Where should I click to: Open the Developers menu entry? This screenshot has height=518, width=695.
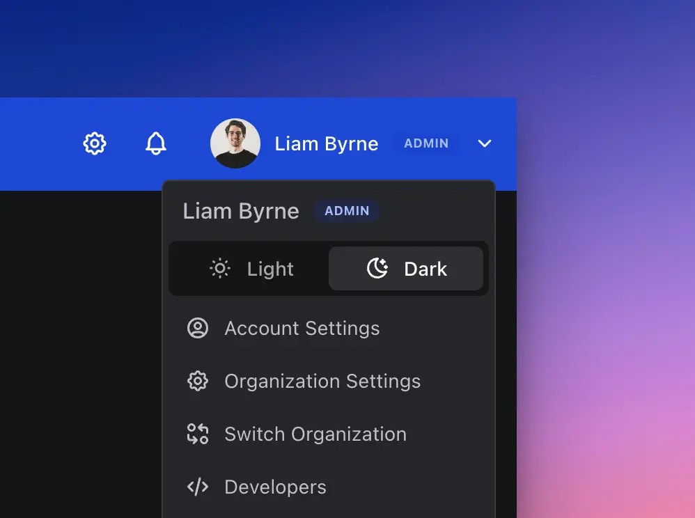(329, 487)
